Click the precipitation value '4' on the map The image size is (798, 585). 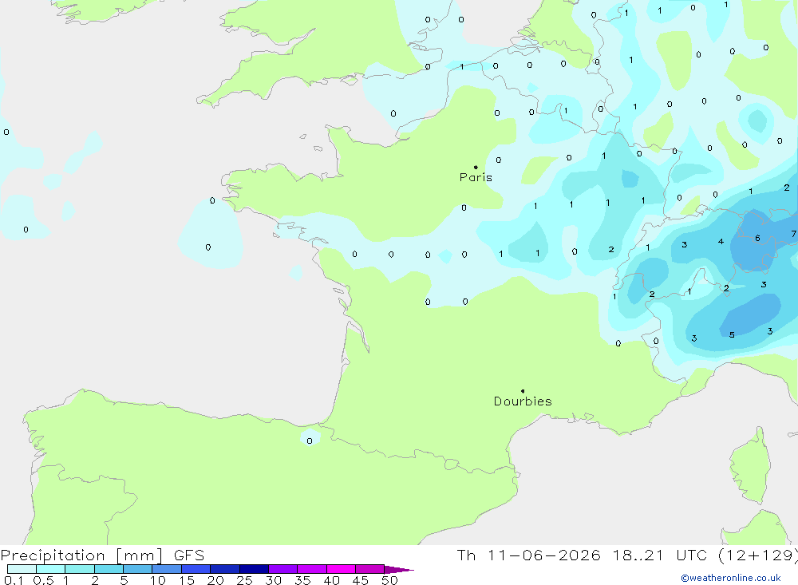[x=721, y=241]
